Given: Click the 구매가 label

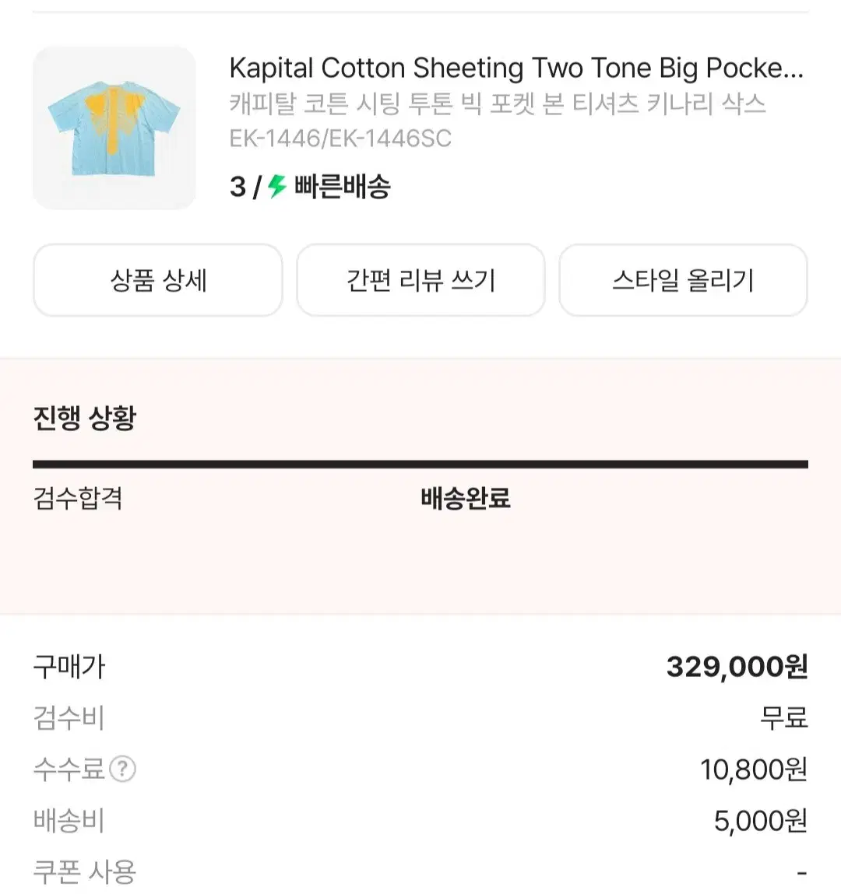Looking at the screenshot, I should point(69,667).
